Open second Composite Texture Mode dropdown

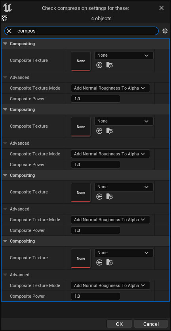point(110,154)
